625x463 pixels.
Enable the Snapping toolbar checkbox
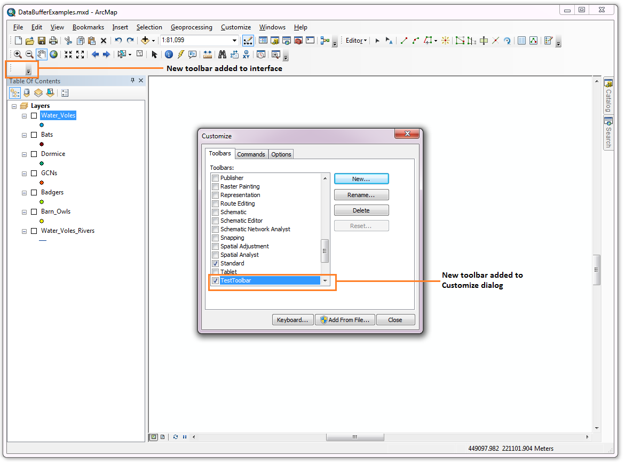[x=215, y=238]
